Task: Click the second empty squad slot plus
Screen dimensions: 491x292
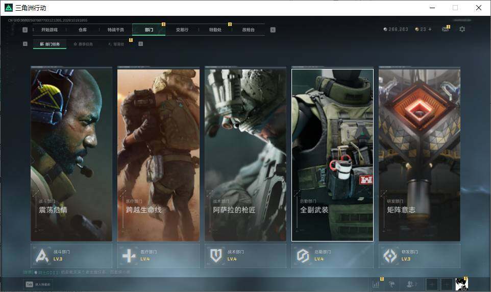Action: pyautogui.click(x=447, y=284)
